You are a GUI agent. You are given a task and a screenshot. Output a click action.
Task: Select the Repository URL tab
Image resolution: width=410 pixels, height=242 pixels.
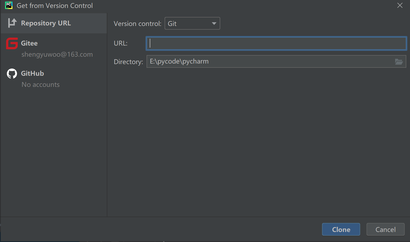pos(54,23)
